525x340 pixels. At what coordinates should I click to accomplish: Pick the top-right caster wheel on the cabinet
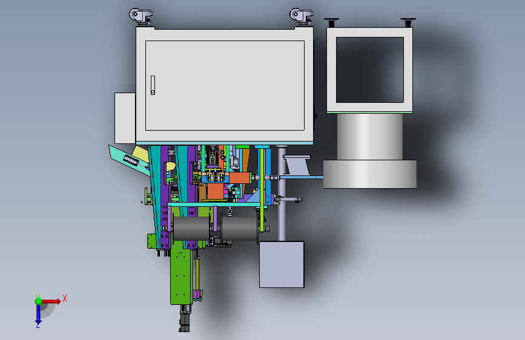[x=302, y=17]
